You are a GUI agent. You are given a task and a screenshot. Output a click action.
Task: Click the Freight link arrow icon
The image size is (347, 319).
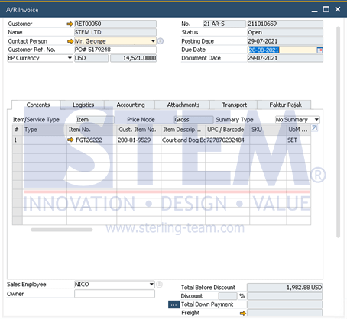click(243, 313)
